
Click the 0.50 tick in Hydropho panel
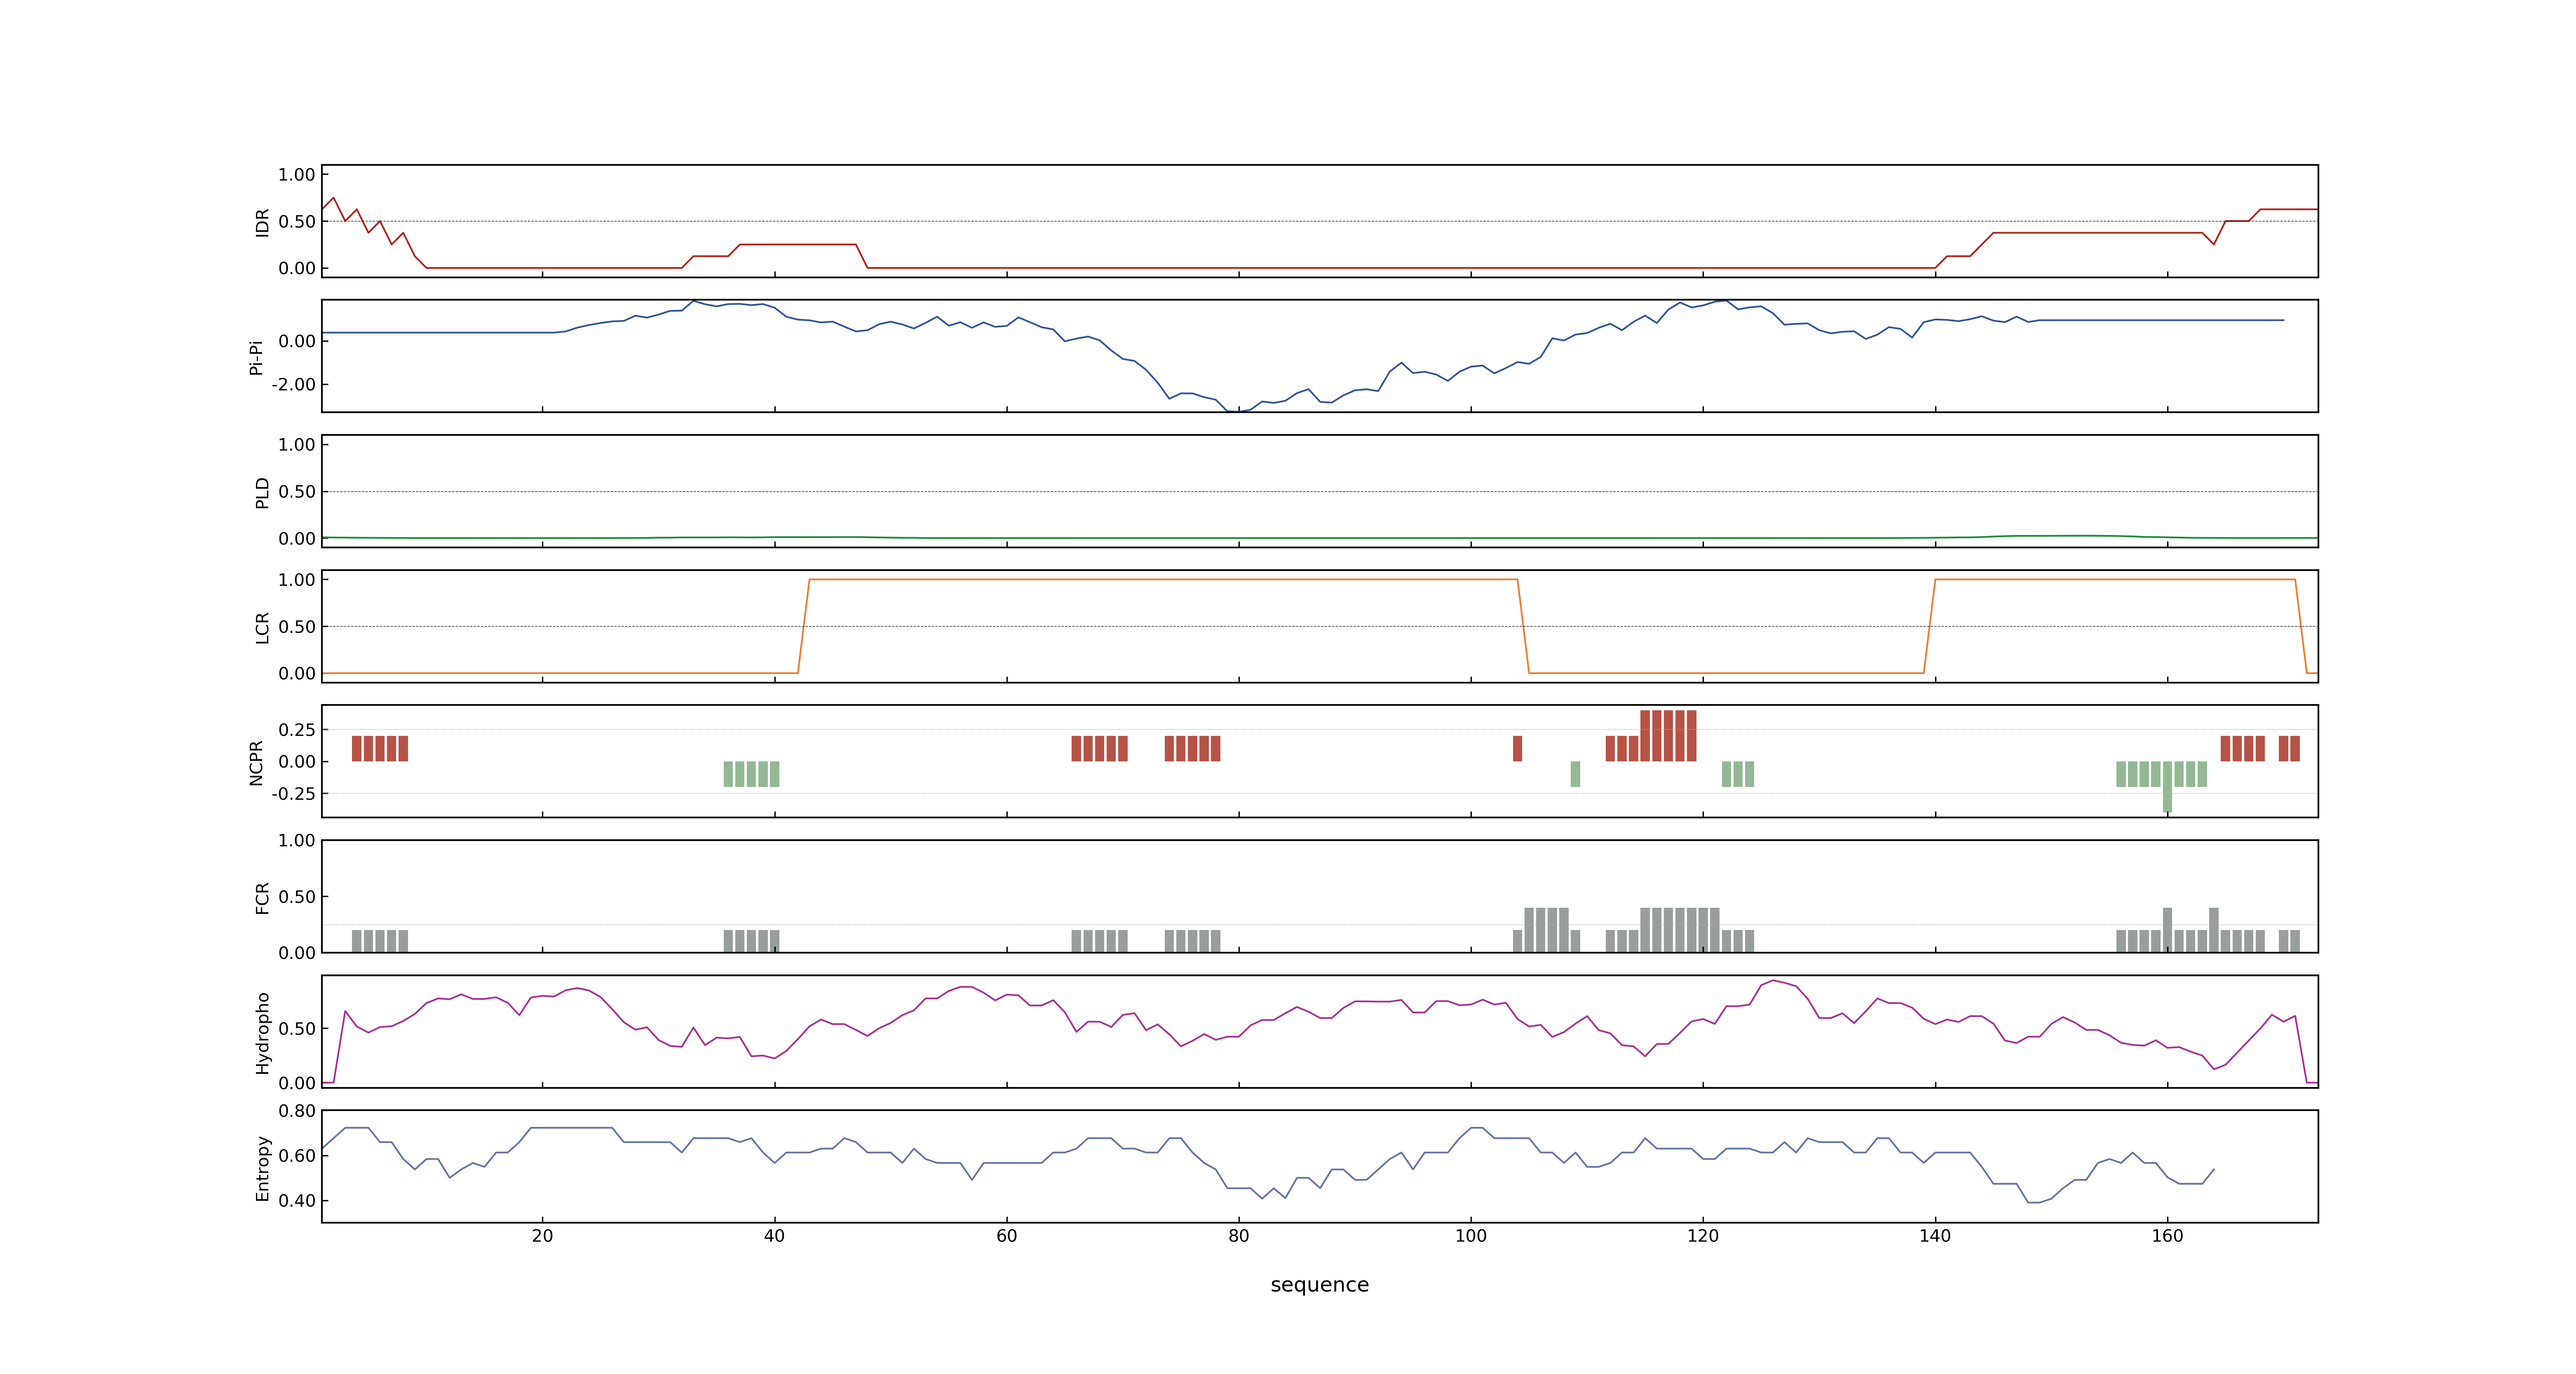(297, 1029)
